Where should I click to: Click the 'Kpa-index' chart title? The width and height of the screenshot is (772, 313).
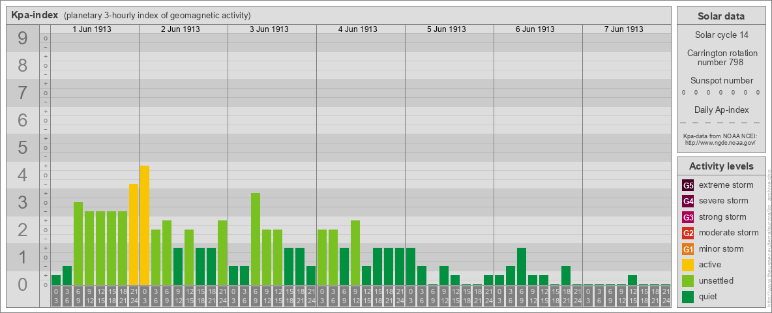36,15
